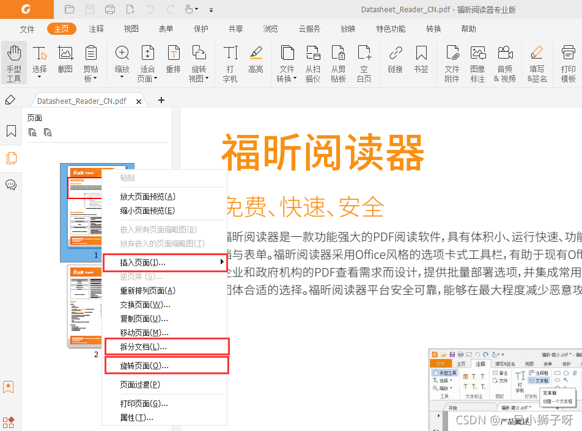
Task: Expand the touch mode hand dropdown arrow
Action: point(197,9)
